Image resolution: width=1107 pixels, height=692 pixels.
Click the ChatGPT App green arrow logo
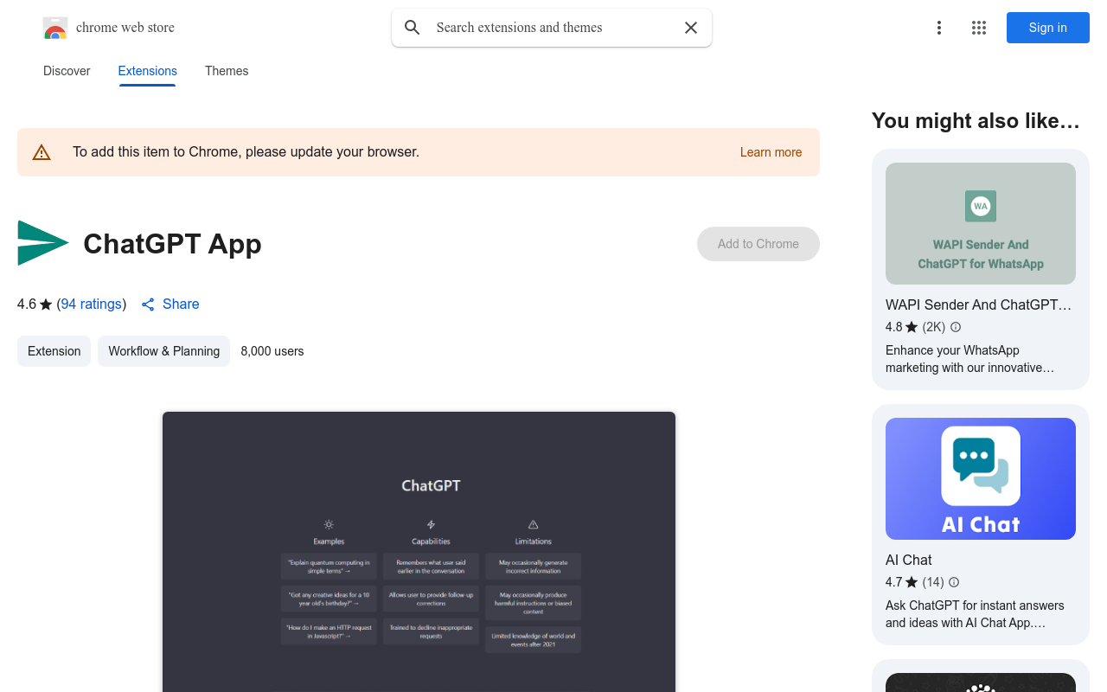point(42,243)
